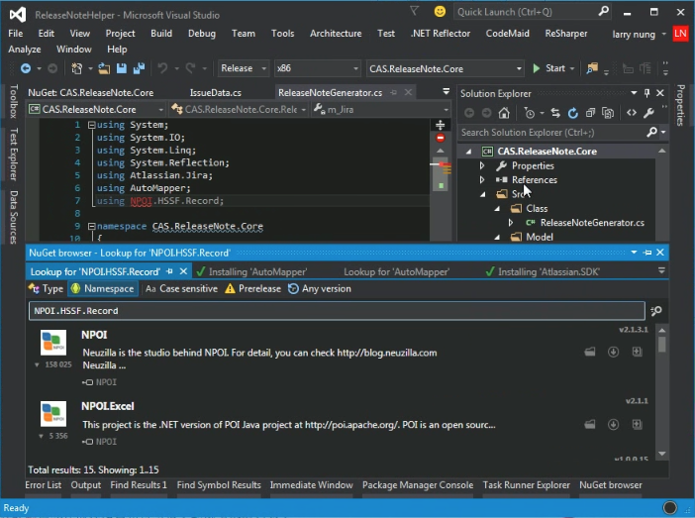Click the download icon for NPOI.Excel package

pos(614,425)
